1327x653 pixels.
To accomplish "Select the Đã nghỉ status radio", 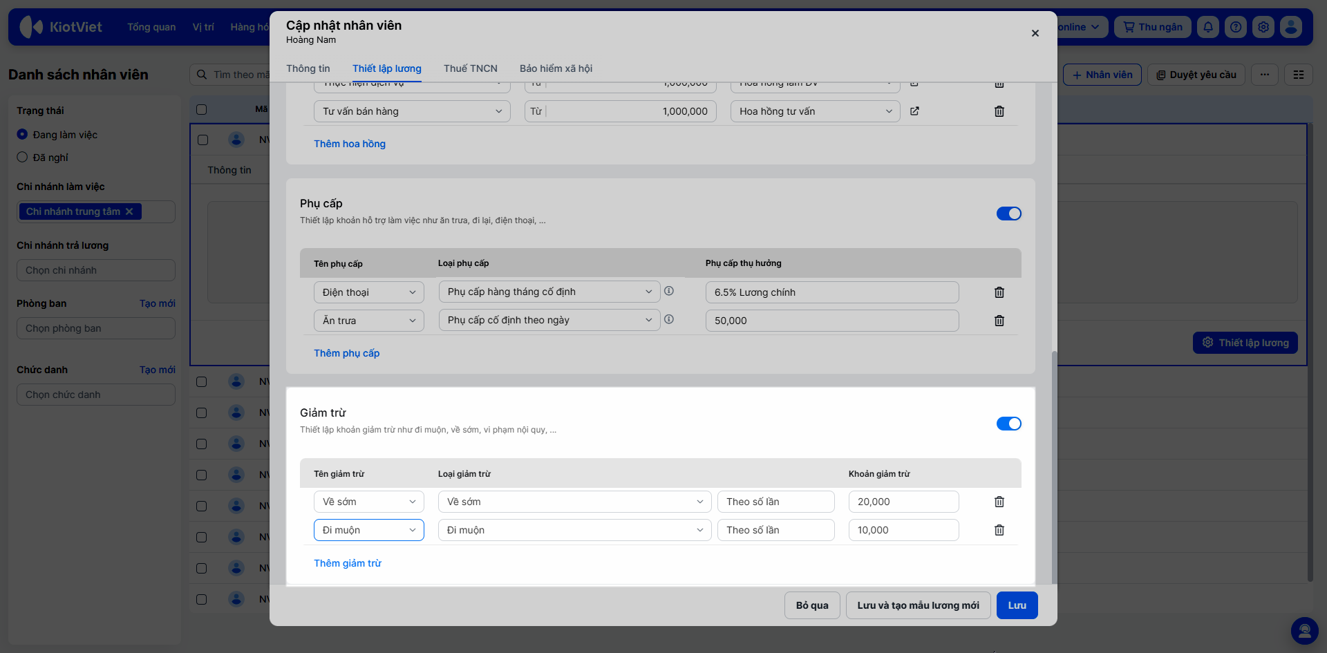I will click(22, 157).
